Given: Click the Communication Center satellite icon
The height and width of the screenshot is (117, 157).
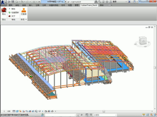Looking at the screenshot, I should [103, 2].
